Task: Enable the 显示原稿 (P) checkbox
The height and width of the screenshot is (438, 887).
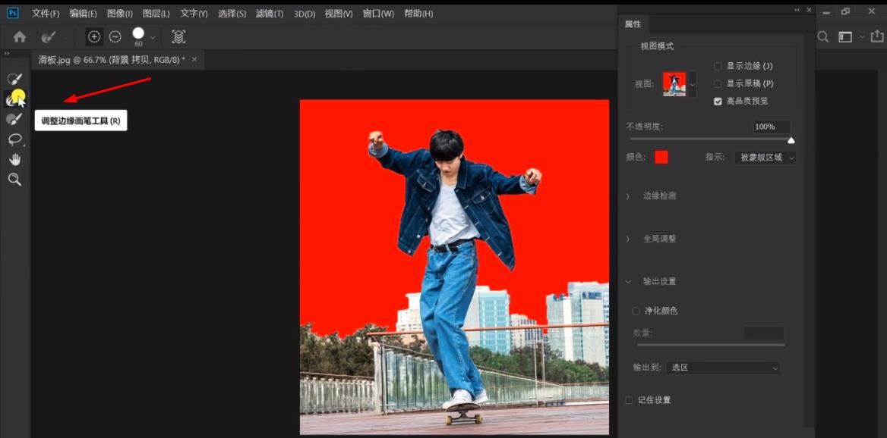Action: click(x=718, y=83)
